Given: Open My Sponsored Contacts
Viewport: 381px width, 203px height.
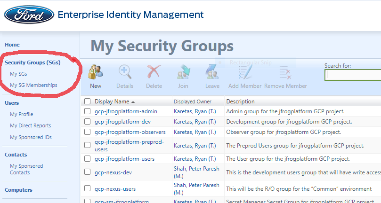Looking at the screenshot, I should [x=26, y=169].
